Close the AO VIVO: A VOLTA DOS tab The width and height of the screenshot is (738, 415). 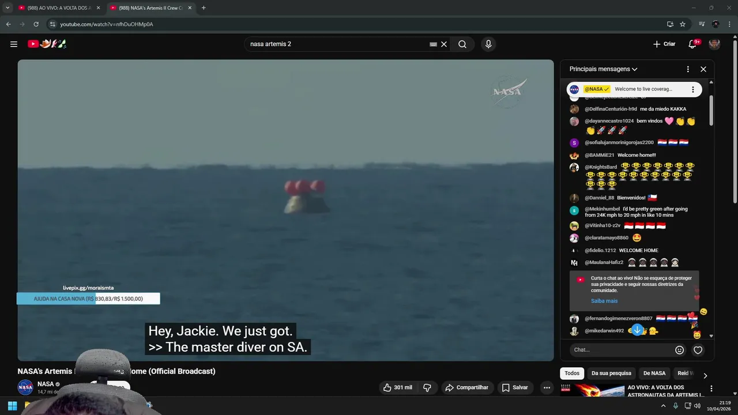click(x=98, y=7)
